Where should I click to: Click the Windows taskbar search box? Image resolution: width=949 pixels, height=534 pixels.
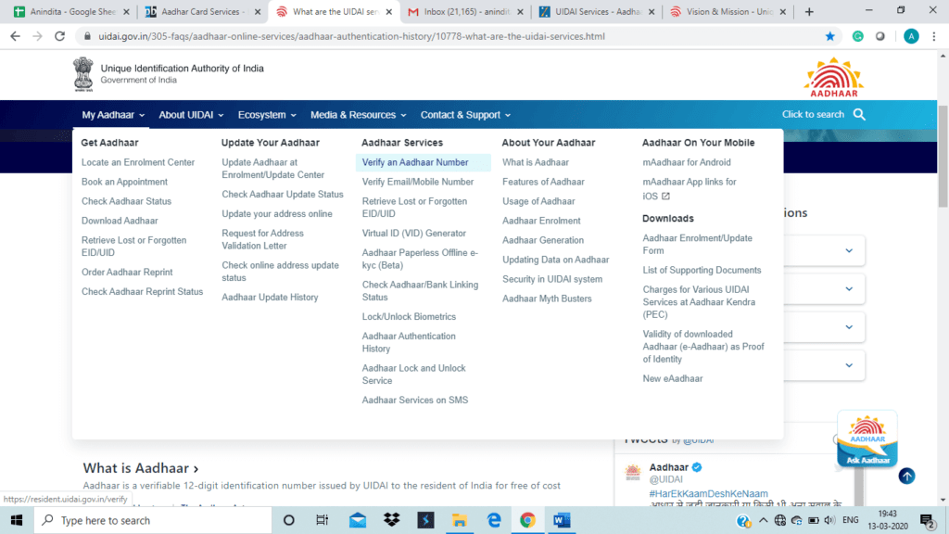point(148,520)
